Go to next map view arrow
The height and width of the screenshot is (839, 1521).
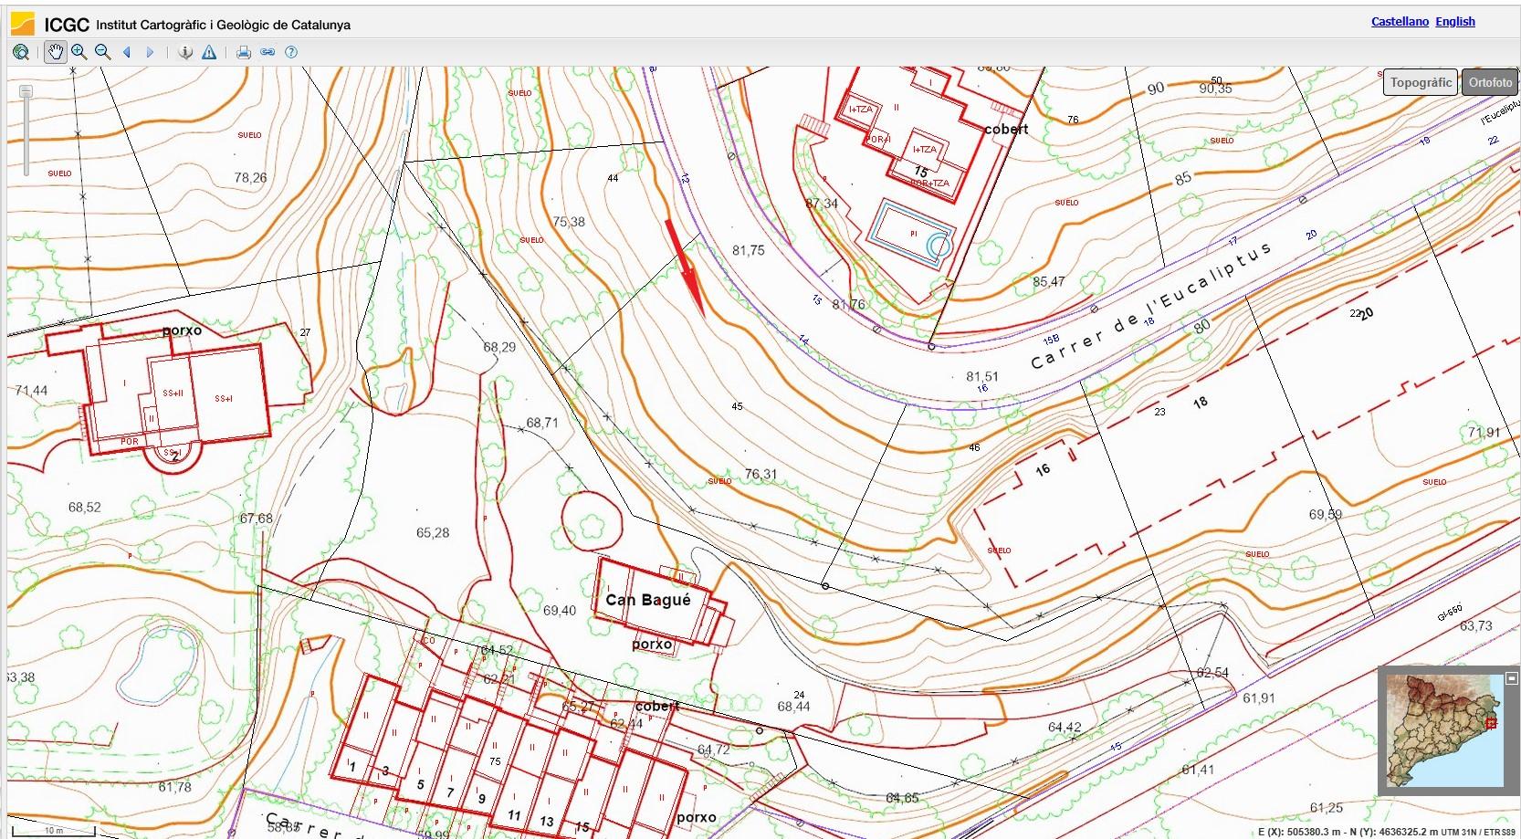tap(151, 52)
